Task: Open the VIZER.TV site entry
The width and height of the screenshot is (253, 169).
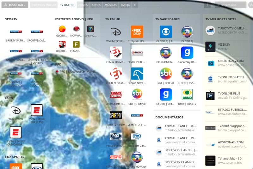Action: (226, 47)
